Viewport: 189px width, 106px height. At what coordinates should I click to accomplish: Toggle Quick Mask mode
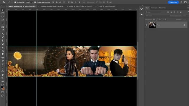click(3, 92)
